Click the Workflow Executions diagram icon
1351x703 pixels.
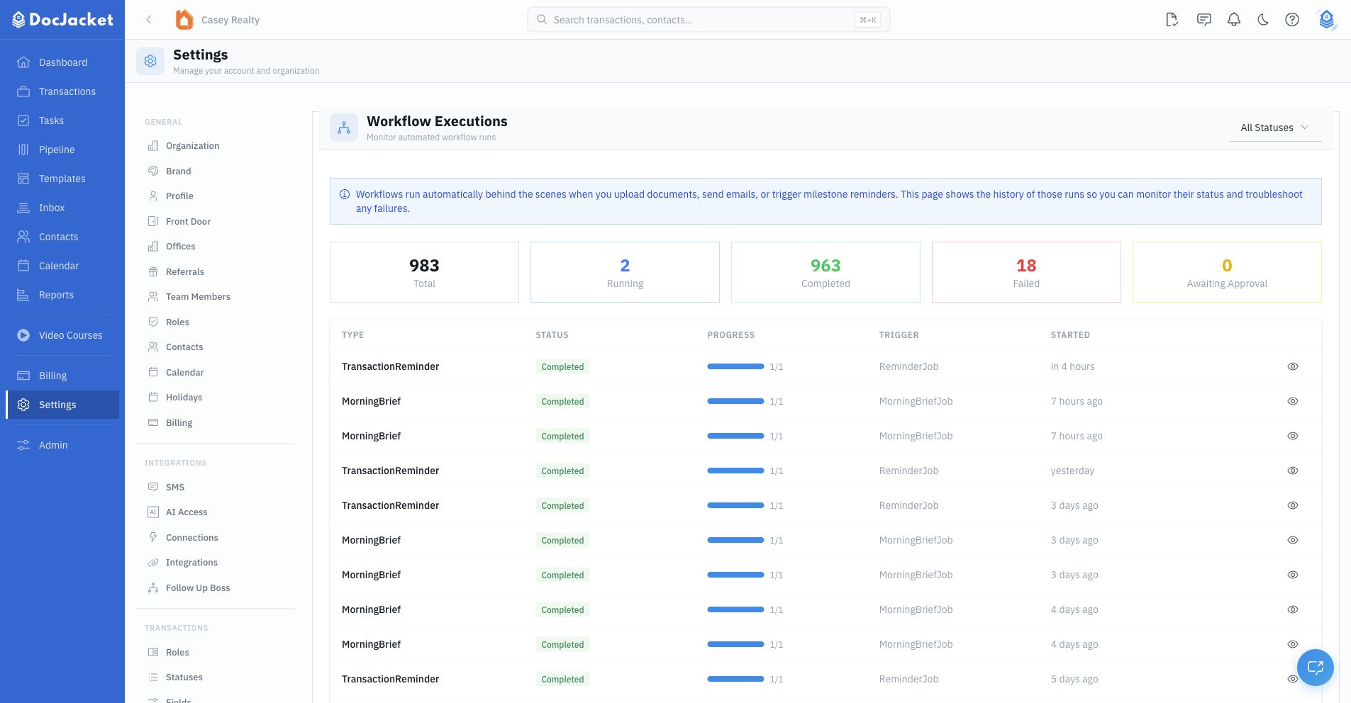tap(344, 128)
